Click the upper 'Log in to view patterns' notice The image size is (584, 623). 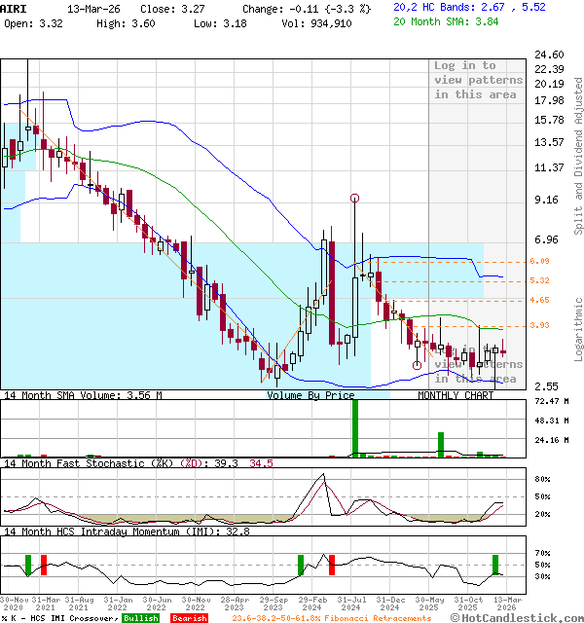[478, 80]
